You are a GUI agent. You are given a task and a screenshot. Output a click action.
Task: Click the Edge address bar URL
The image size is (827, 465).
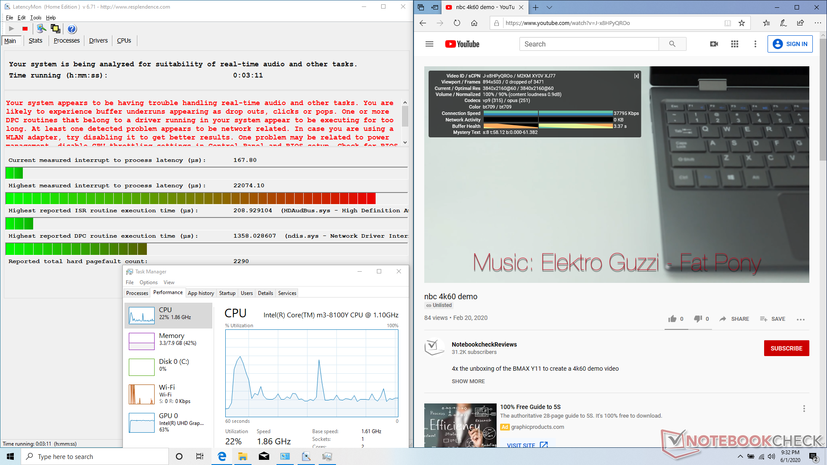click(x=568, y=23)
